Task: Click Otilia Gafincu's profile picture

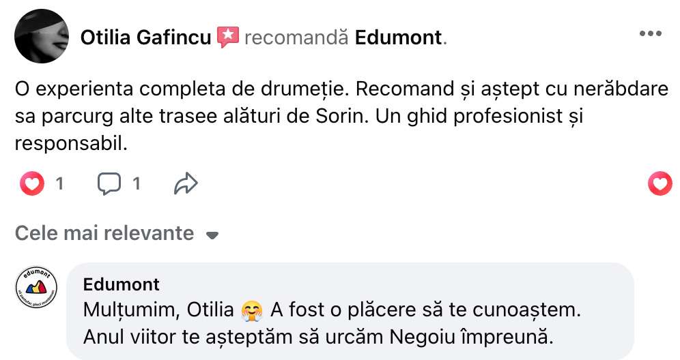Action: (41, 37)
